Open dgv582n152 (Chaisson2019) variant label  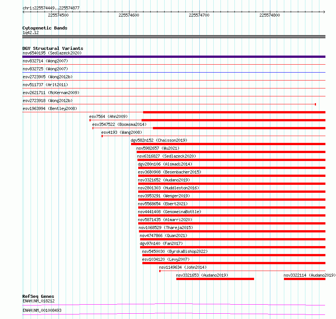coord(159,140)
